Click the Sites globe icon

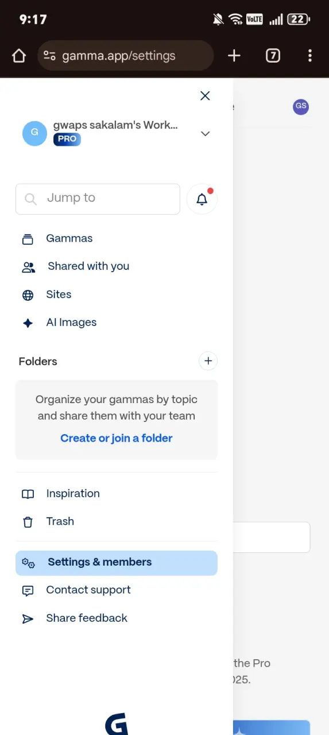click(x=28, y=295)
